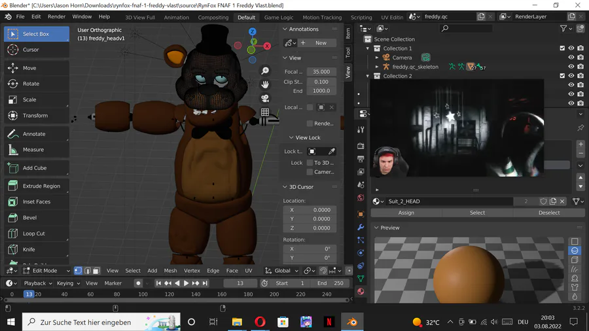Open the File menu
Viewport: 589px width, 331px height.
tap(20, 17)
